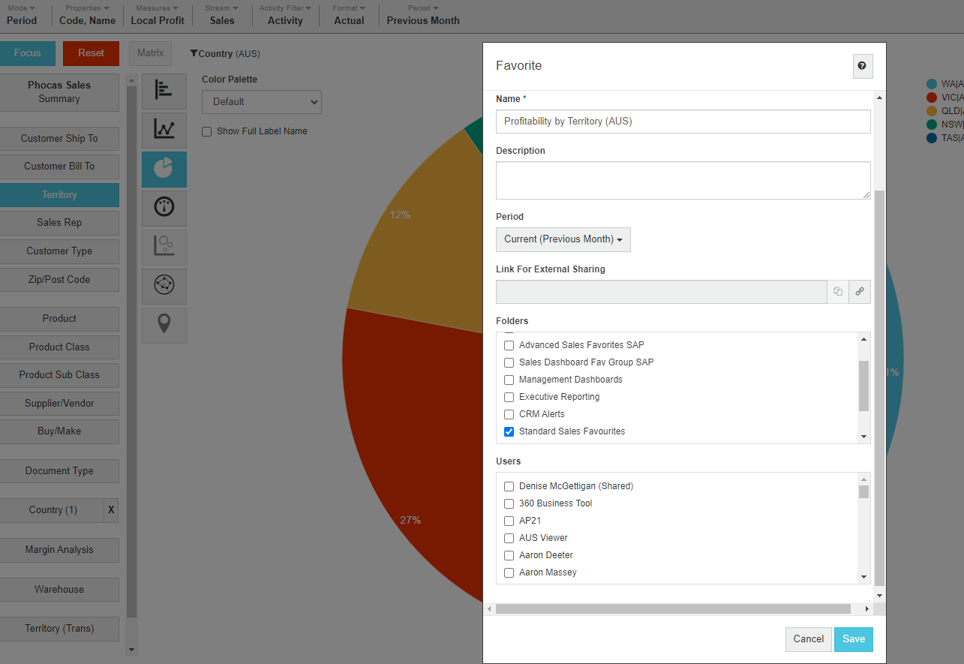Screen dimensions: 964x664
Task: Select the map pin chart icon
Action: tap(164, 326)
